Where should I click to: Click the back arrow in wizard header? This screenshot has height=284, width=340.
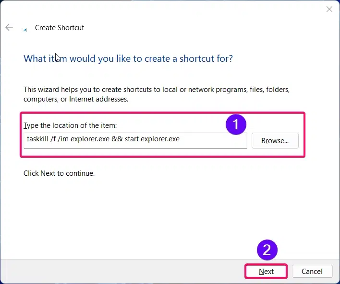9,27
